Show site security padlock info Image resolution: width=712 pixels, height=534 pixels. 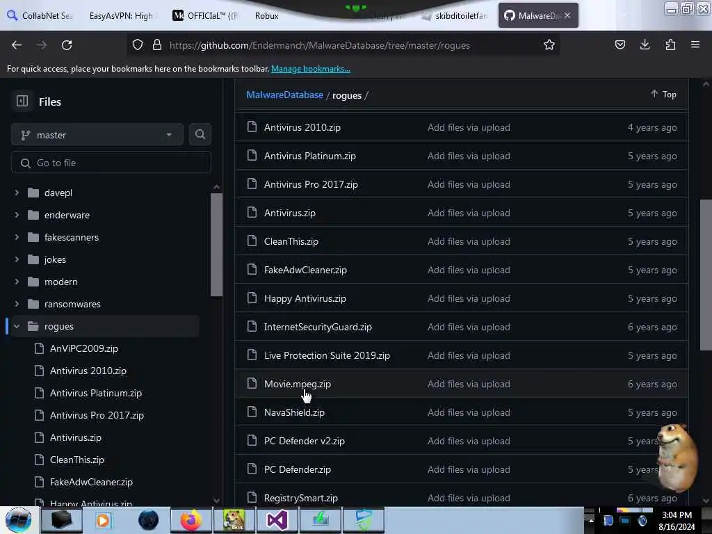coord(157,44)
